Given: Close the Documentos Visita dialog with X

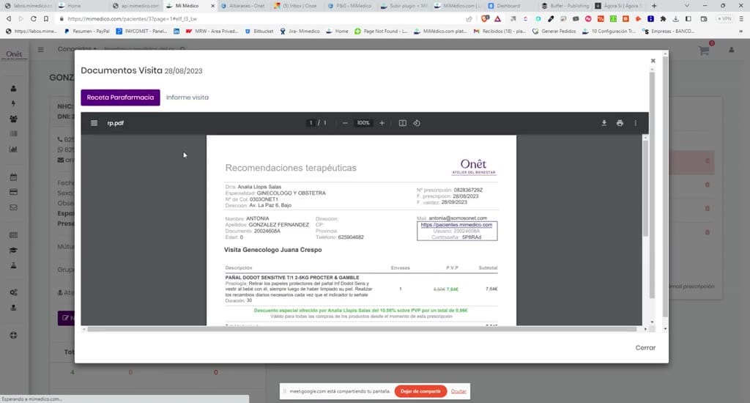Looking at the screenshot, I should click(653, 61).
